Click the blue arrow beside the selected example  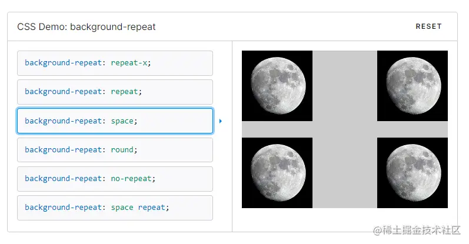(221, 121)
